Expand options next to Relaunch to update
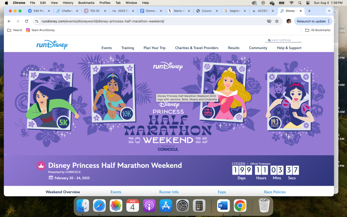The height and width of the screenshot is (217, 347). tap(328, 21)
